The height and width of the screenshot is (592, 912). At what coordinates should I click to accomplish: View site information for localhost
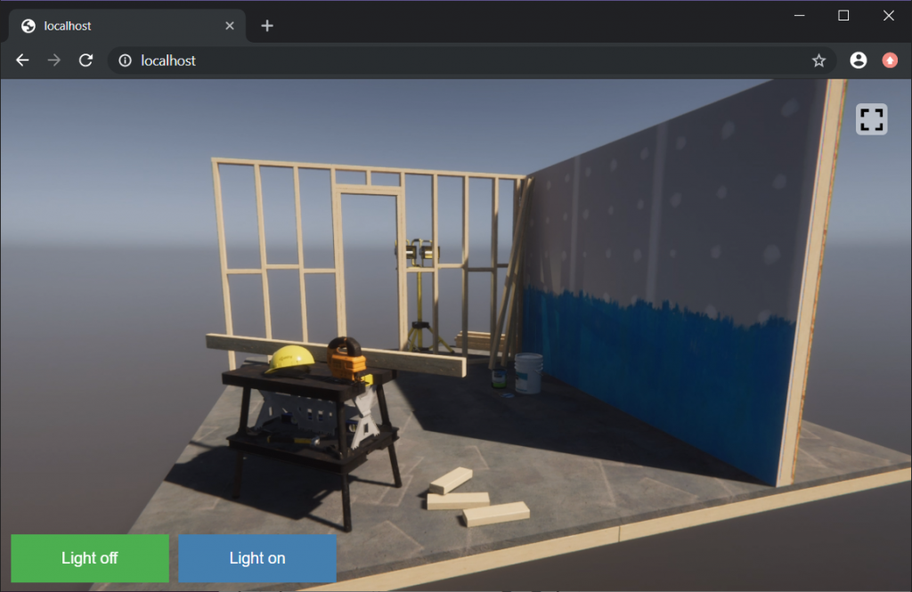click(126, 61)
